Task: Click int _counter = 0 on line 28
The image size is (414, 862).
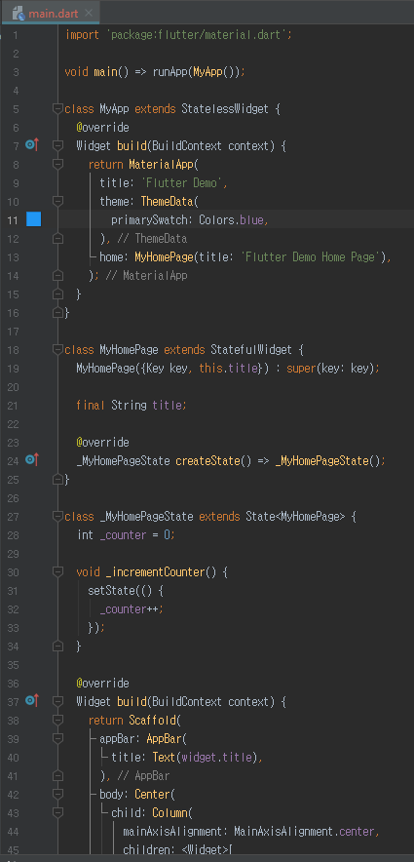Action: (x=126, y=535)
